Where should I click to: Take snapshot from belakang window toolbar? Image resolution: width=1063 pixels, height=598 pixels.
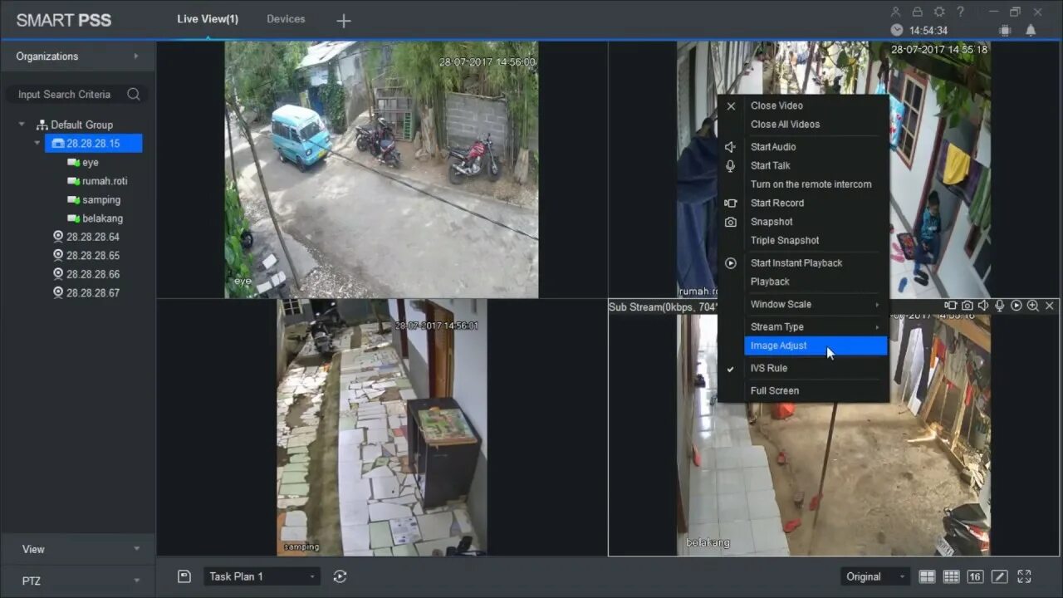point(967,306)
